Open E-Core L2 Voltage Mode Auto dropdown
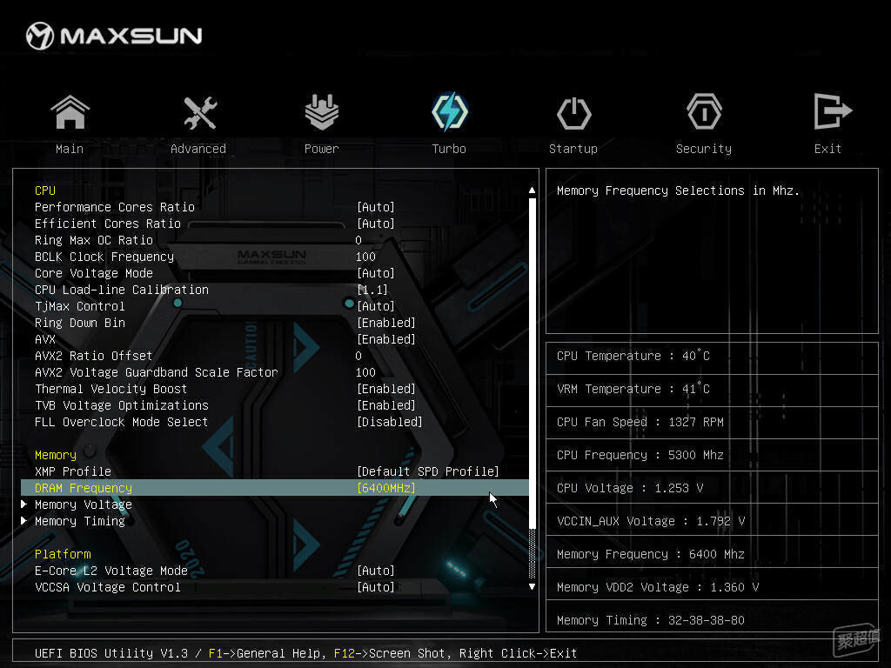This screenshot has height=668, width=891. [x=376, y=571]
